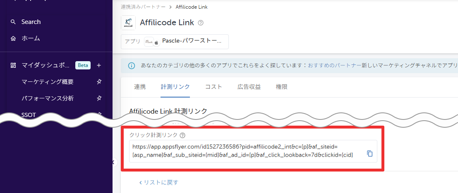The image size is (458, 193).
Task: Click the Search magnifier icon in sidebar
Action: (x=13, y=22)
